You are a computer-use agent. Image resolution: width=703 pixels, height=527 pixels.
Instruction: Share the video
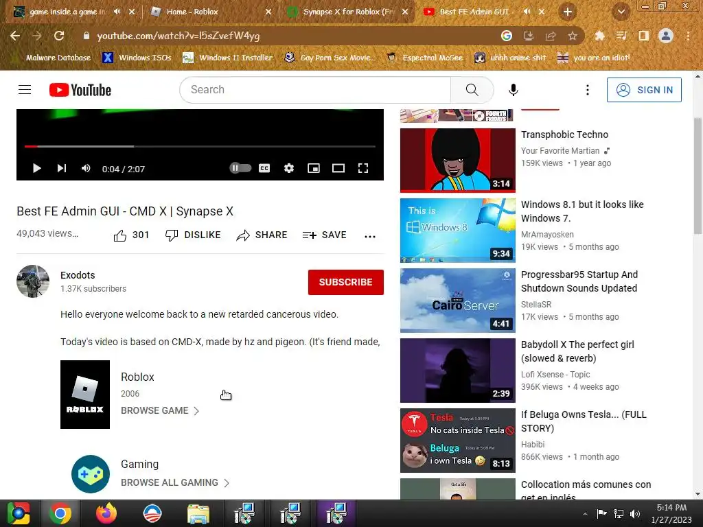pyautogui.click(x=262, y=235)
